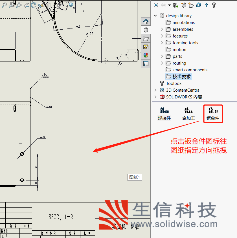
Task: Select the routing folder
Action: [x=176, y=63]
